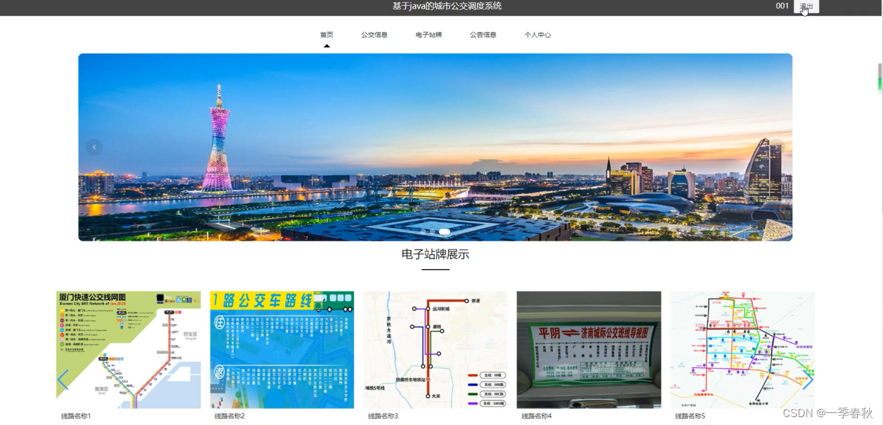The width and height of the screenshot is (883, 425).
Task: Select the second carousel indicator dot
Action: coord(432,231)
